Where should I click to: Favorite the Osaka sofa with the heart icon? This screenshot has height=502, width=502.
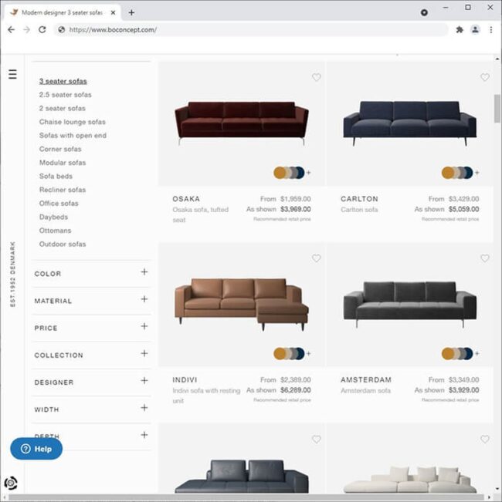316,78
